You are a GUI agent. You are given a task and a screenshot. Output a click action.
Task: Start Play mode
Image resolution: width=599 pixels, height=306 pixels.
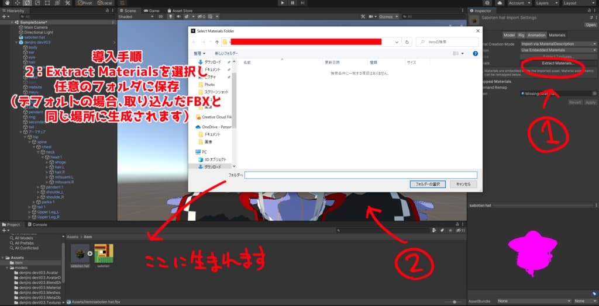[283, 3]
